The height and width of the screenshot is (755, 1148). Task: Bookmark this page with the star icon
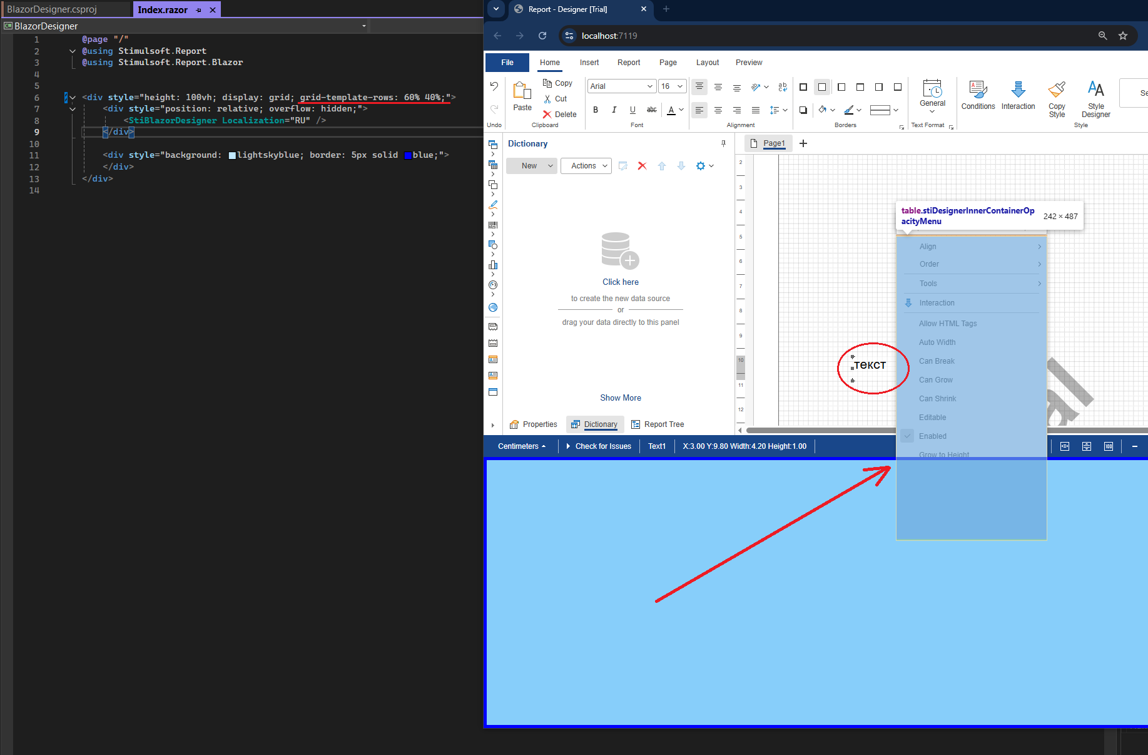click(1123, 36)
